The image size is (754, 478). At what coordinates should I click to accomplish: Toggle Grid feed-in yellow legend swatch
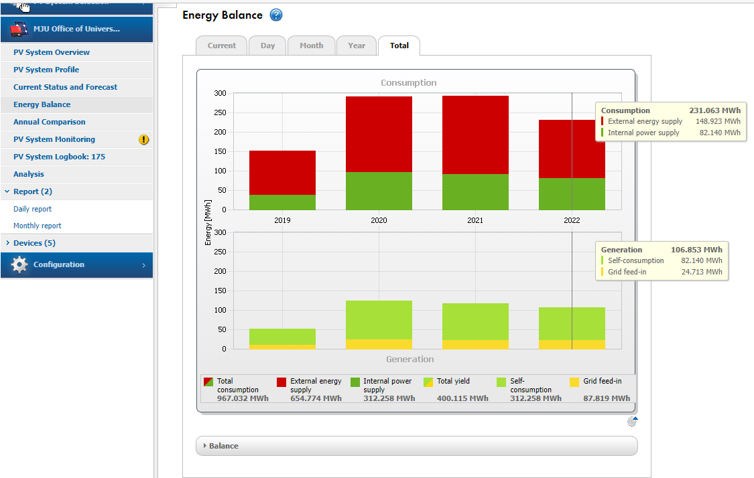[x=574, y=382]
